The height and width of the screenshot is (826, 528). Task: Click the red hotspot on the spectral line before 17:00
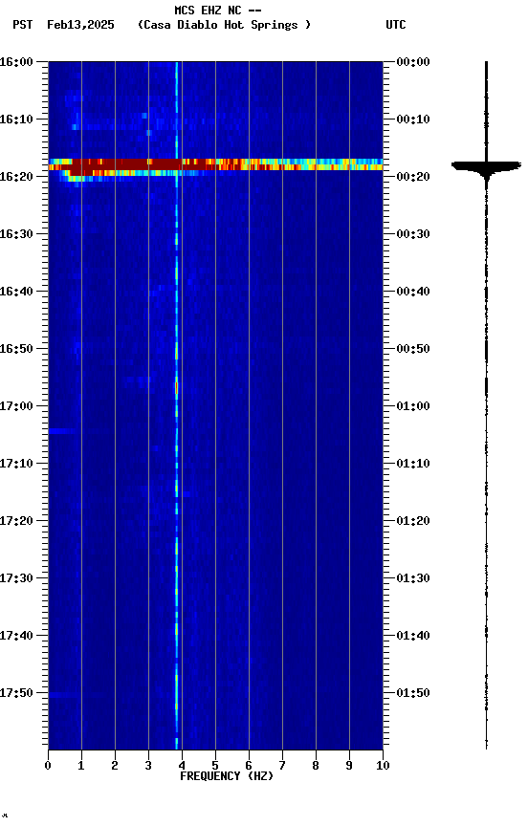point(177,388)
